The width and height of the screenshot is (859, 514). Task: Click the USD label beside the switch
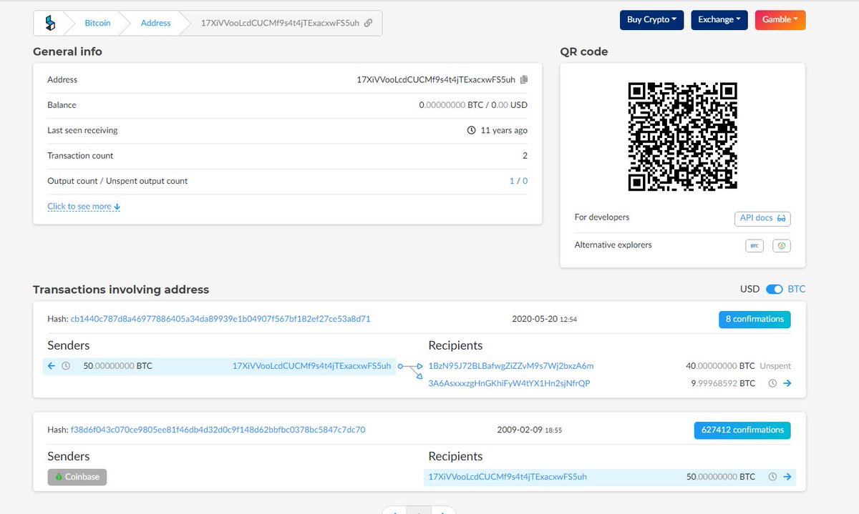[749, 290]
